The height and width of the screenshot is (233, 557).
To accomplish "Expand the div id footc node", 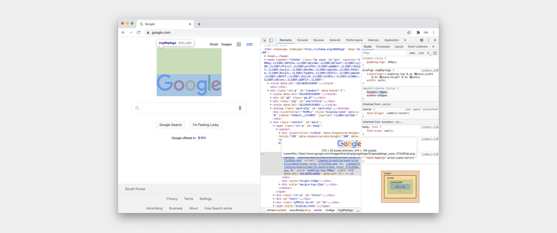I will pos(274,199).
